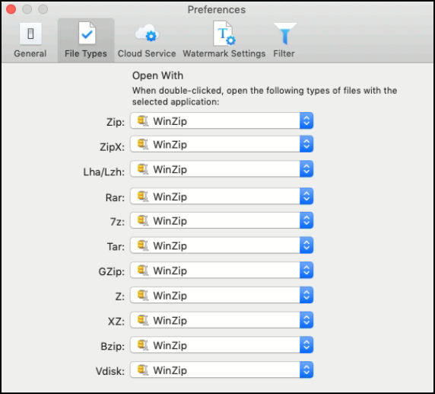Close the Preferences window with red button

(x=11, y=9)
